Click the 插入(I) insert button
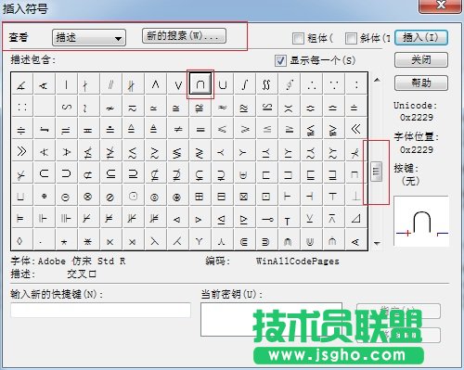464x370 pixels. [x=421, y=38]
